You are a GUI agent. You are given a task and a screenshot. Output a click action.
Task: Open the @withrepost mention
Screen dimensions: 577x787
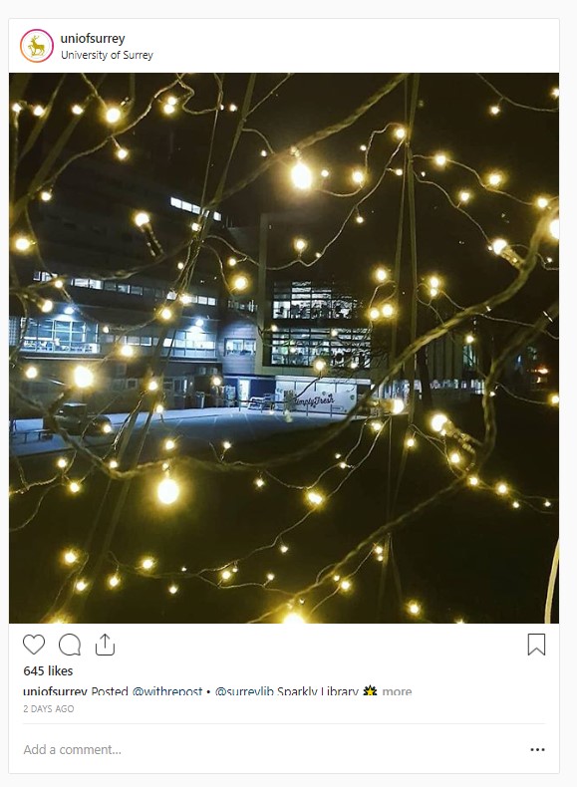[167, 691]
